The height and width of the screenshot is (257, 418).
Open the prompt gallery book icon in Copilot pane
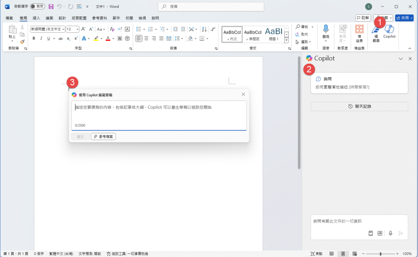click(371, 233)
